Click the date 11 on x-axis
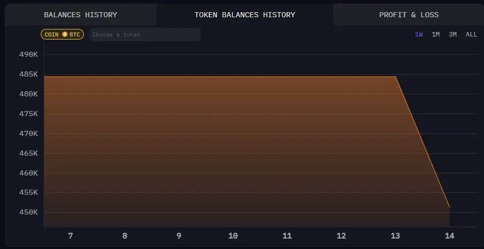The height and width of the screenshot is (249, 484). click(287, 236)
